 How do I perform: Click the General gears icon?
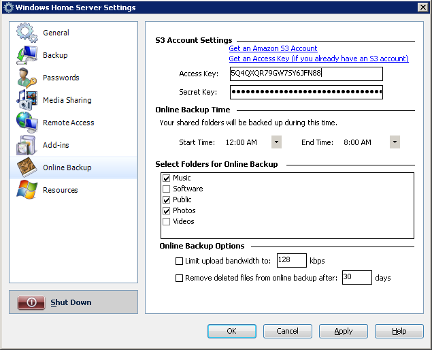pyautogui.click(x=27, y=33)
